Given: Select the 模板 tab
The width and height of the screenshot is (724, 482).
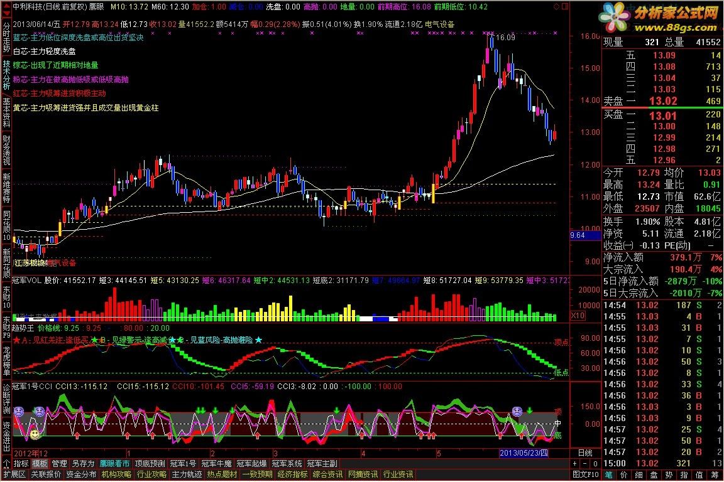Looking at the screenshot, I should pyautogui.click(x=40, y=464).
